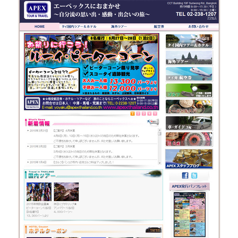Click the news list scrollbar thumb
Image resolution: width=238 pixels, height=238 pixels.
159,134
